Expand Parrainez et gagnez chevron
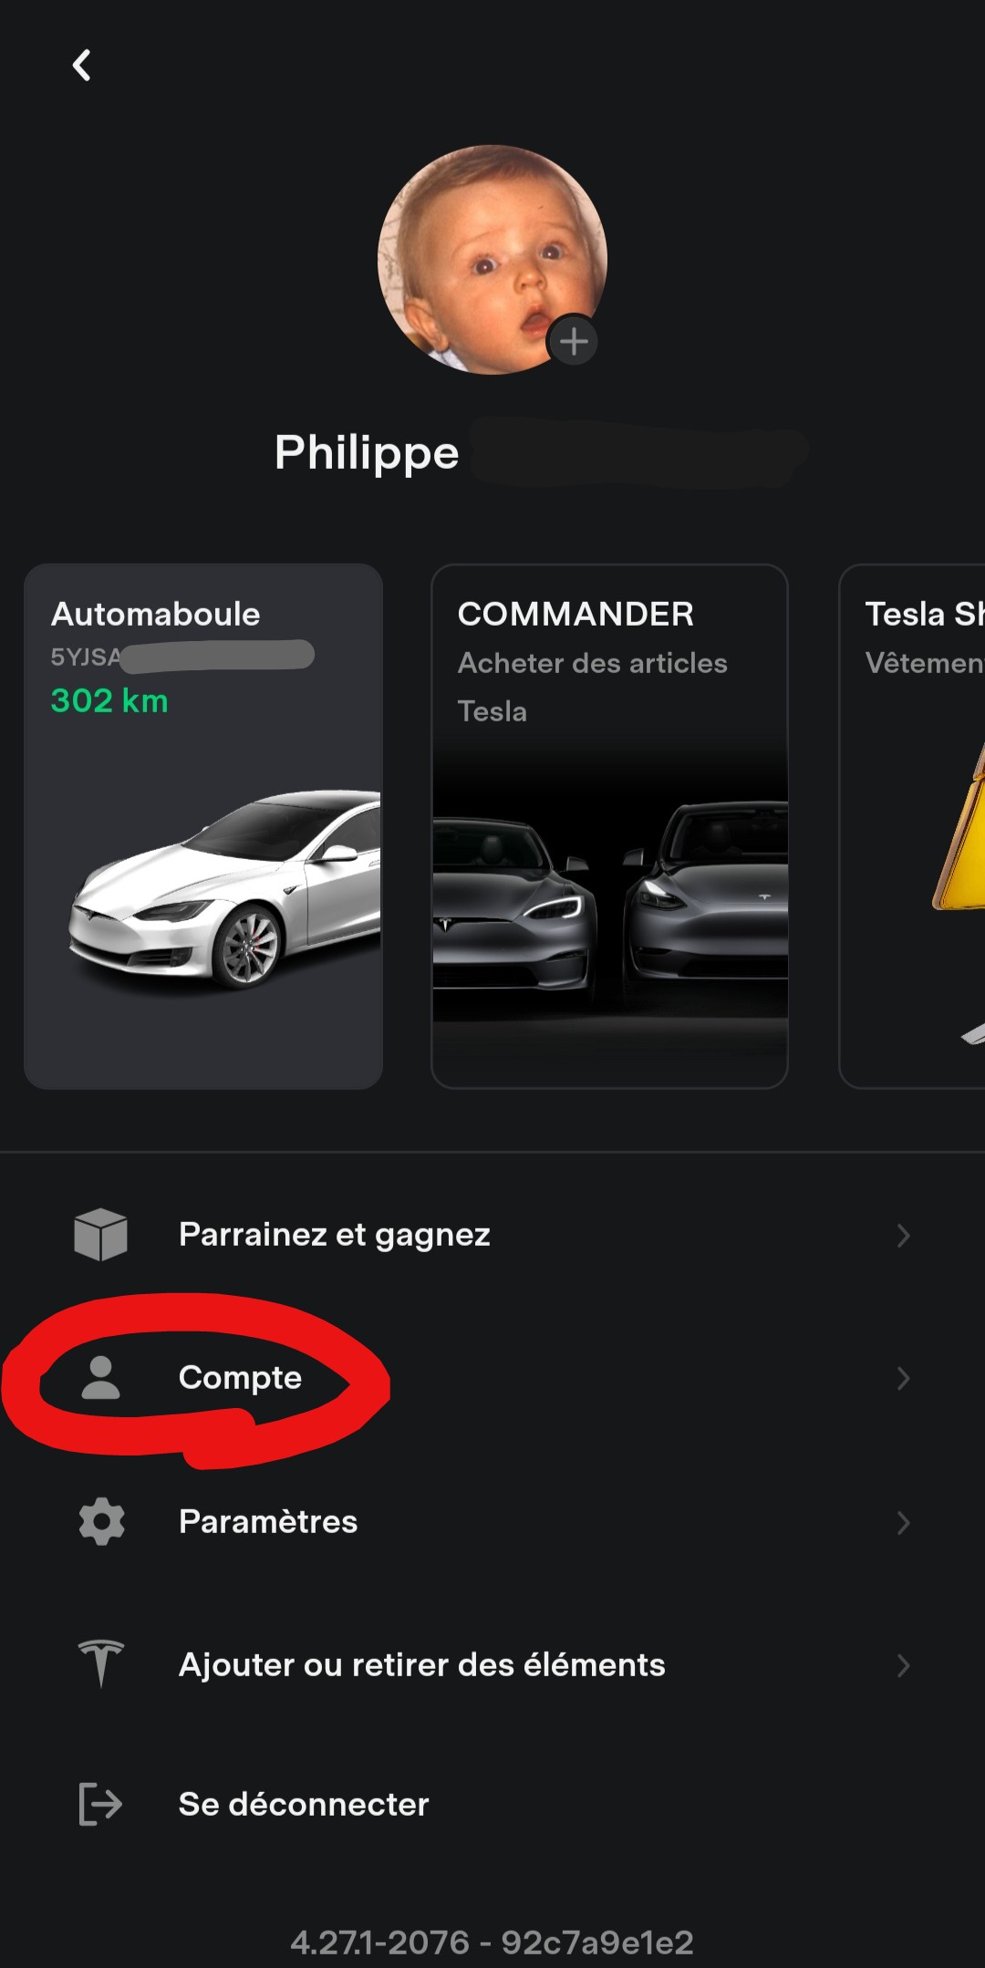 click(x=903, y=1236)
